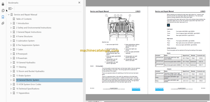Go to the Table of Contents bookmark

[24, 19]
